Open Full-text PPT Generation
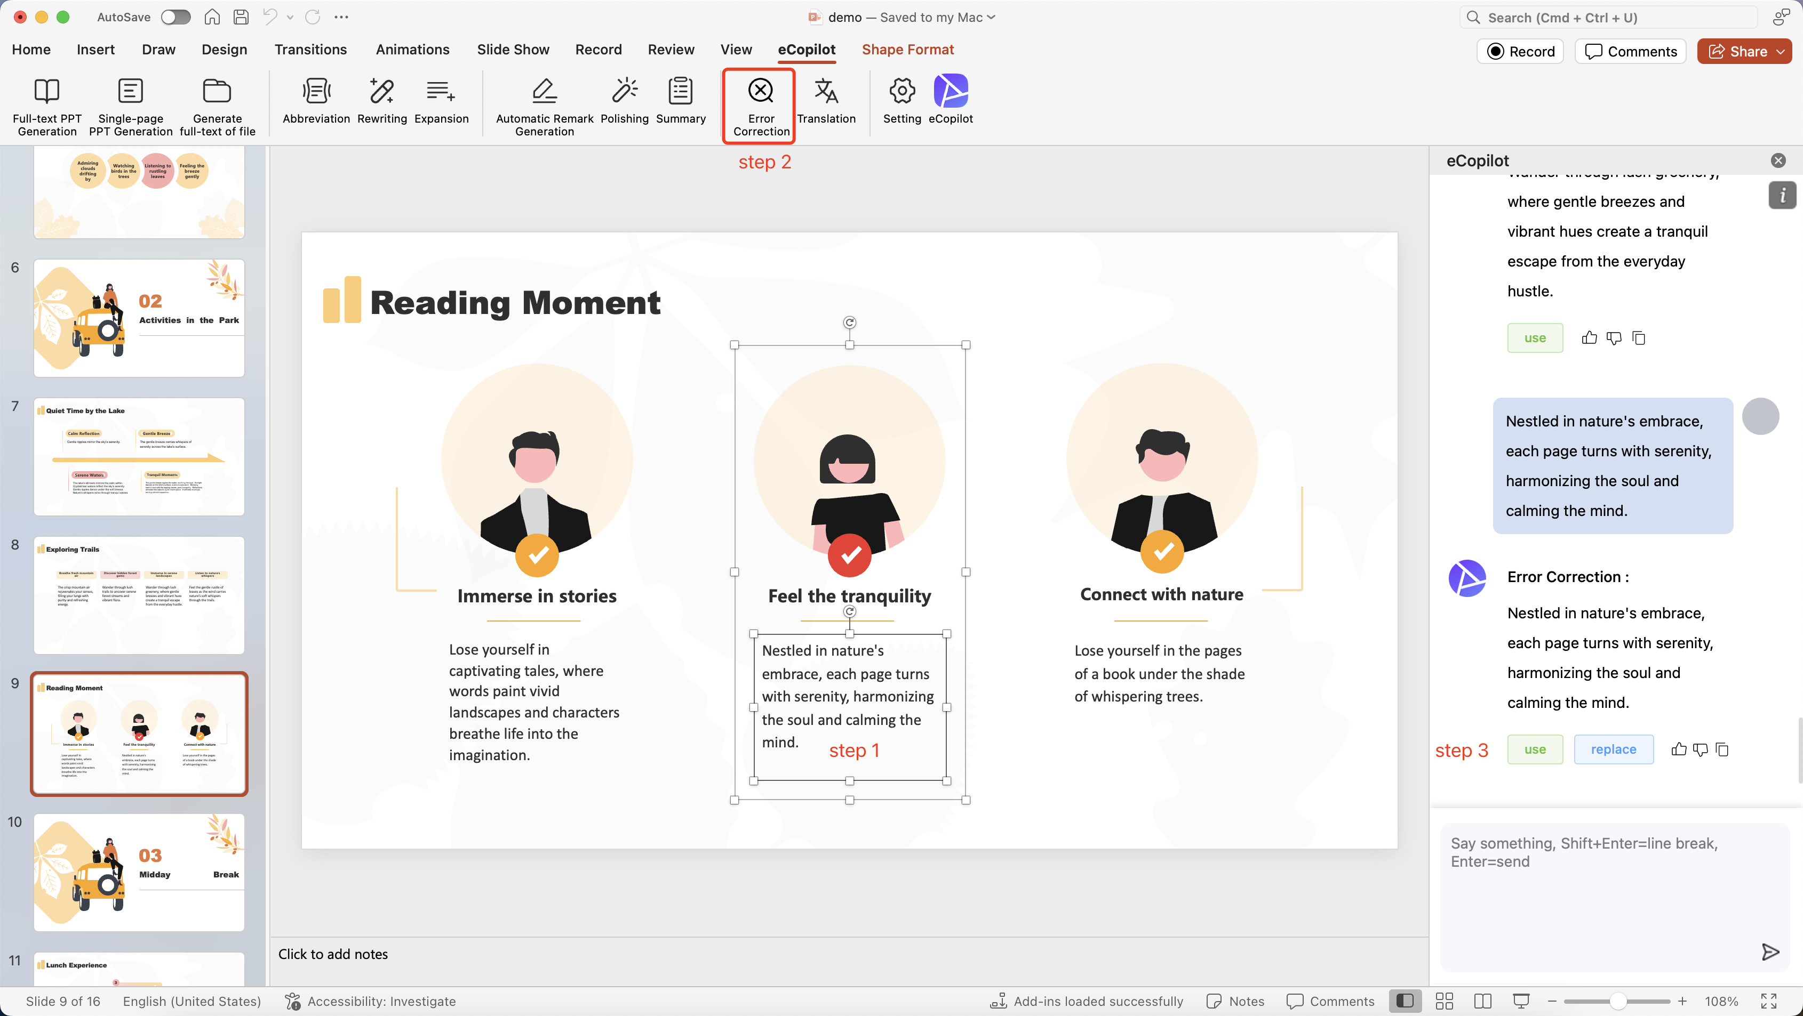The width and height of the screenshot is (1803, 1016). click(x=47, y=92)
